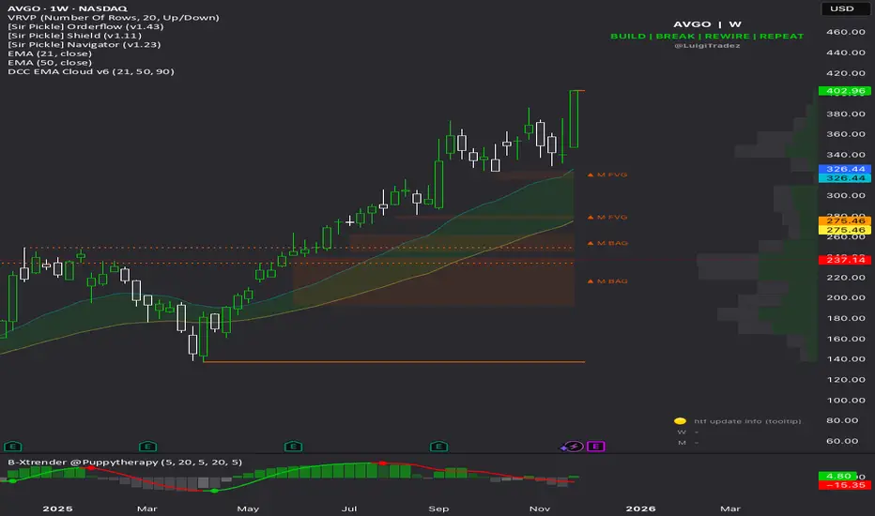Screen dimensions: 875x516
Task: Select the orange triangle beside upper M BAG
Action: pos(591,243)
